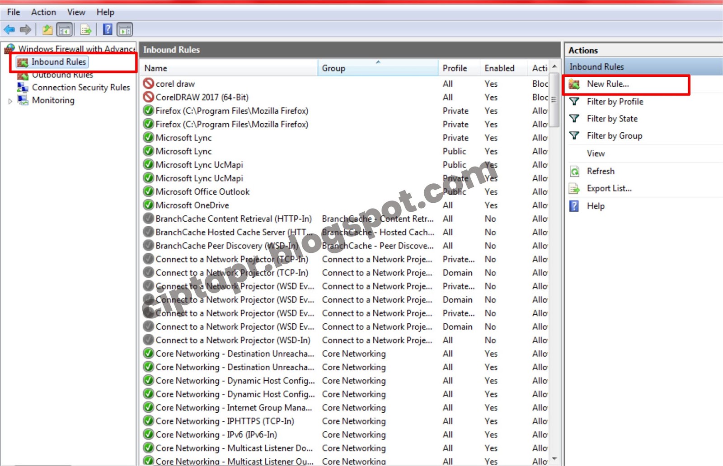The width and height of the screenshot is (723, 466).
Task: Select Outbound Rules in the tree
Action: point(62,75)
